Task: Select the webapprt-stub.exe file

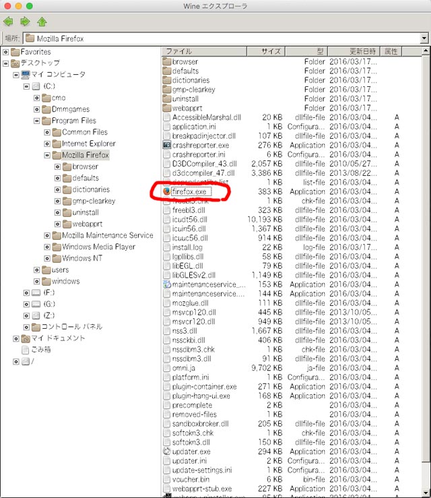Action: coord(202,489)
